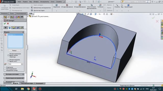Open the Ориентация orientation tool
Image resolution: width=163 pixels, height=91 pixels.
pos(128,6)
